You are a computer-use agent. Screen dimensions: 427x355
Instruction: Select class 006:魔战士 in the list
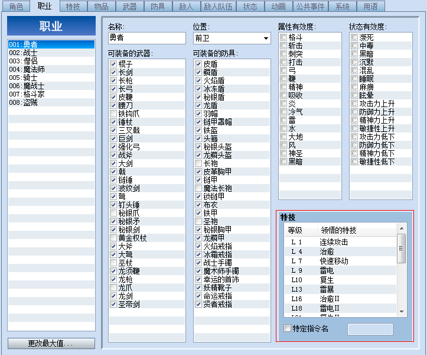(51, 86)
